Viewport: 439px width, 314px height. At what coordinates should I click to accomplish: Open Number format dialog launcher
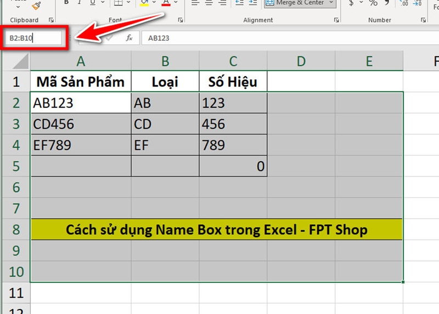point(423,20)
